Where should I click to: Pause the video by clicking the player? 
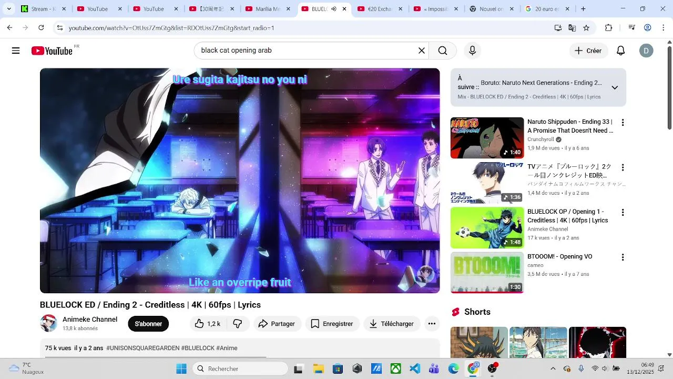coord(240,181)
